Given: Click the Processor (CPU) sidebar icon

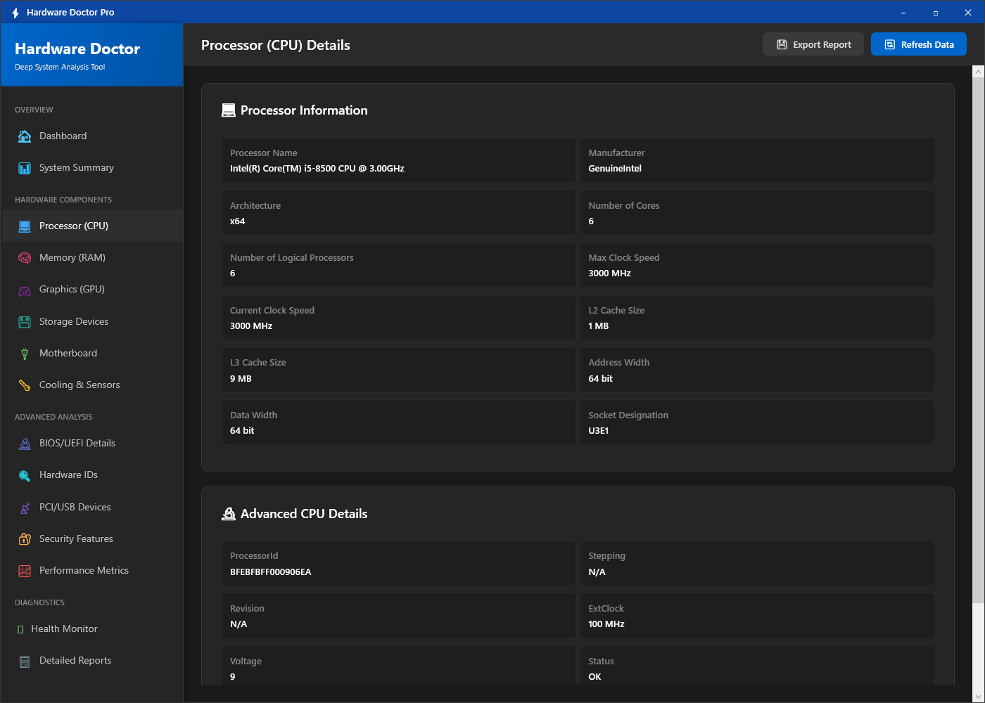Looking at the screenshot, I should [25, 226].
